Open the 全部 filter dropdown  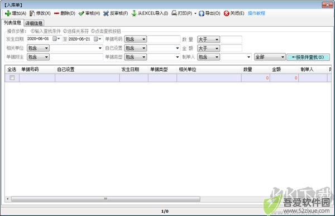pyautogui.click(x=270, y=57)
